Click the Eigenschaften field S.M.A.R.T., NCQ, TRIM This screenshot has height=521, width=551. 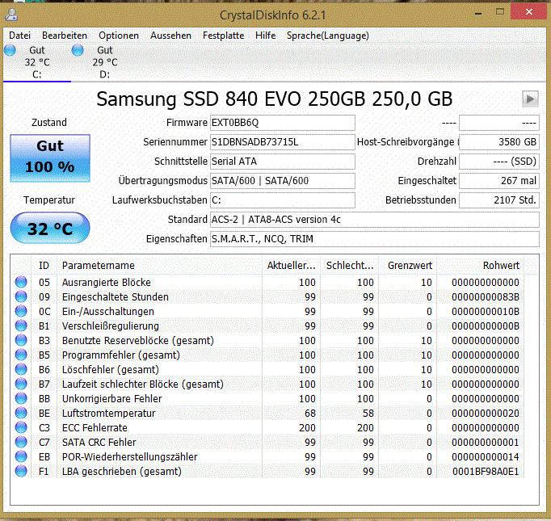click(x=375, y=239)
